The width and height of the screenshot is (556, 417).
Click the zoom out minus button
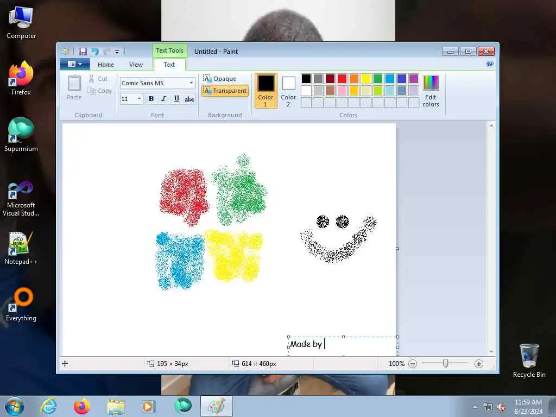click(413, 363)
